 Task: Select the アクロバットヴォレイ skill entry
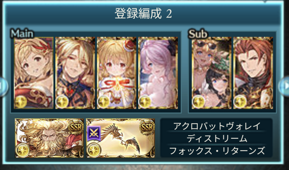(217, 126)
